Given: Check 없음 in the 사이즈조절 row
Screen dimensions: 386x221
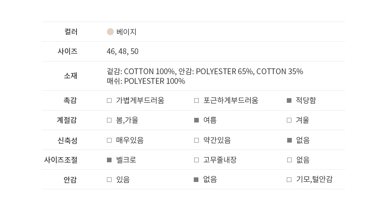Looking at the screenshot, I should coord(289,160).
